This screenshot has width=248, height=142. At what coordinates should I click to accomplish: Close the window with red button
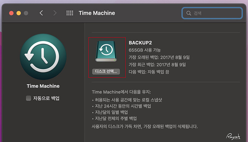pos(11,13)
